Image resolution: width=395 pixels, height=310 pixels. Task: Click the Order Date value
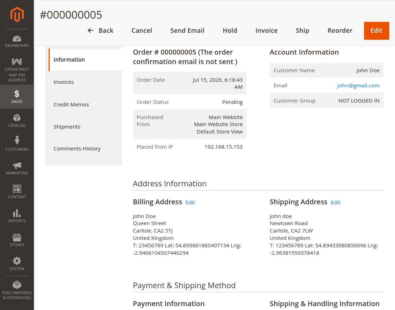tap(217, 83)
